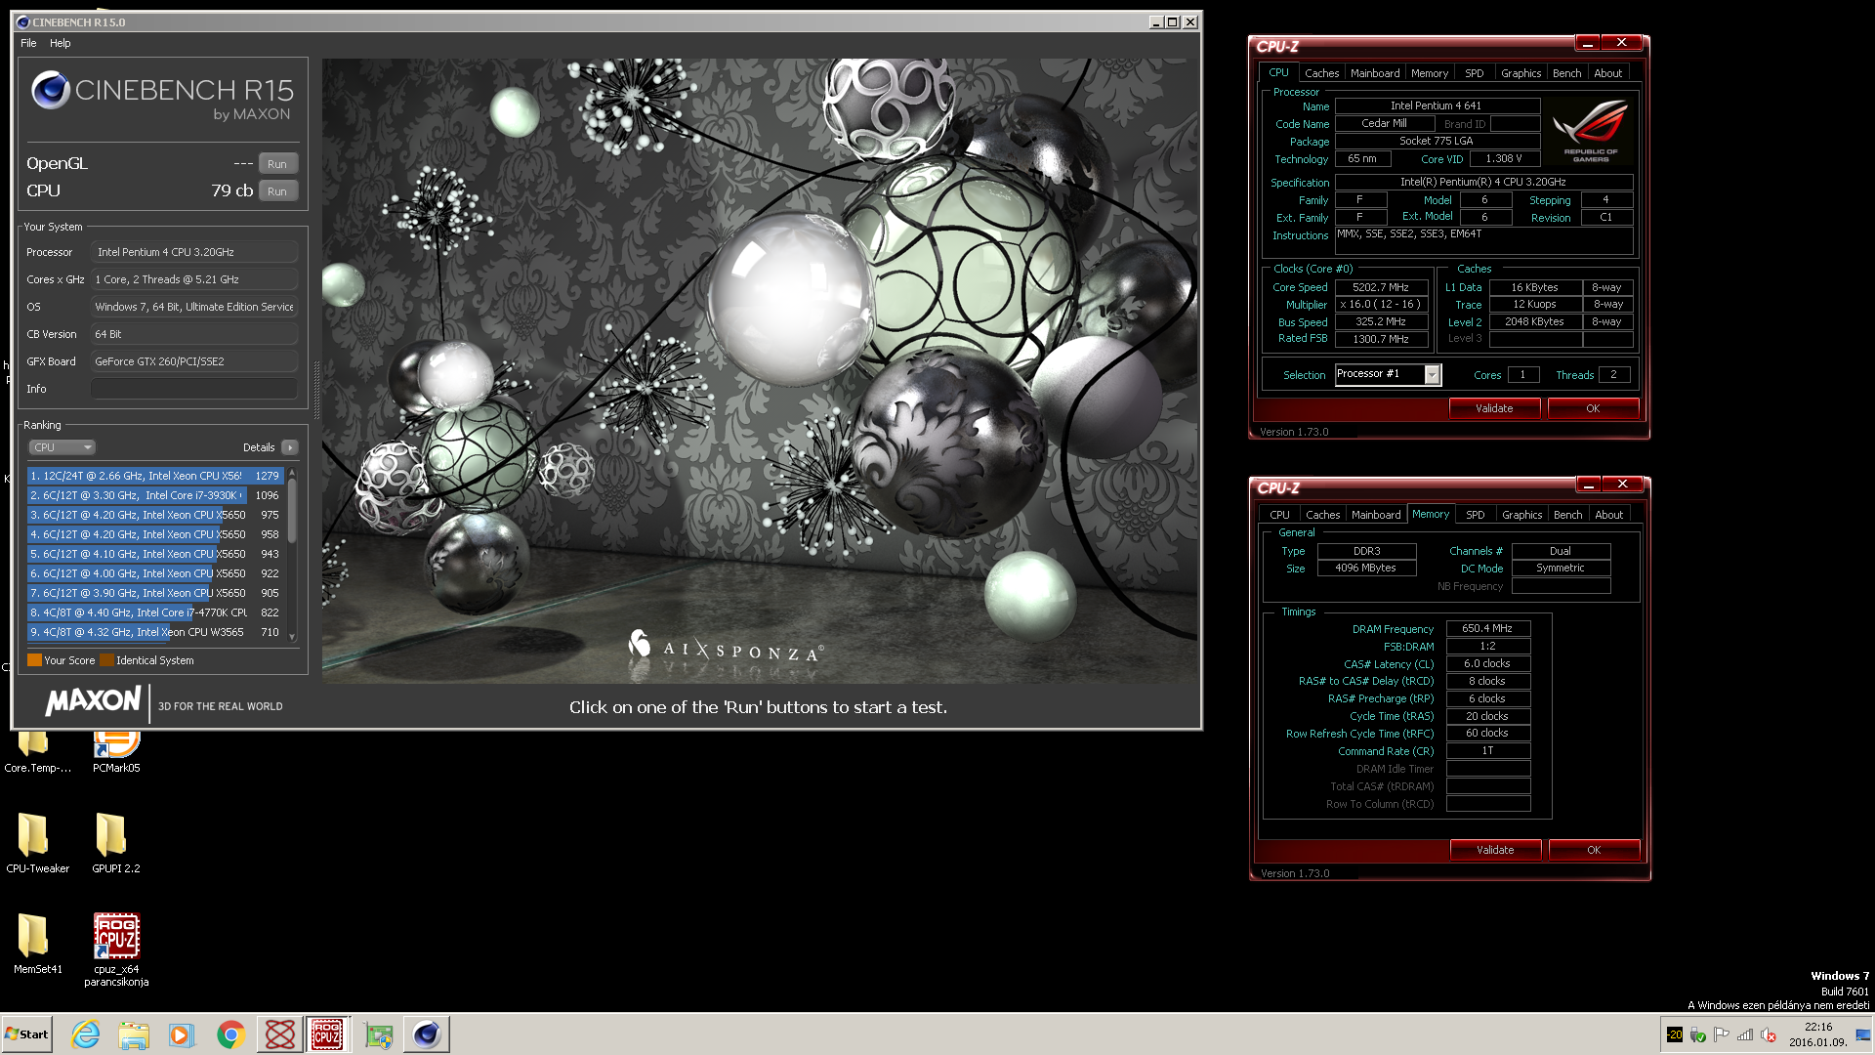Image resolution: width=1875 pixels, height=1055 pixels.
Task: Activate the ROG CPU-Z taskbar button
Action: 327,1034
